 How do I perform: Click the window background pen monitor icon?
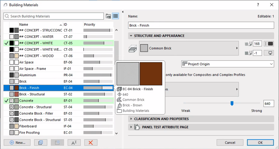tap(269, 53)
